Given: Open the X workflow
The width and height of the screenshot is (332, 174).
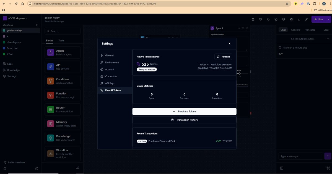Looking at the screenshot, I should coord(21,36).
